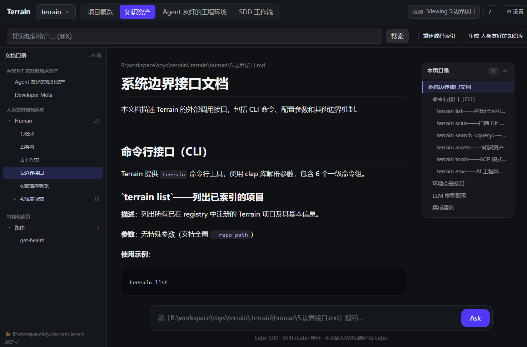The height and width of the screenshot is (347, 527).
Task: Jump to 集成建议 outline entry
Action: coord(468,208)
